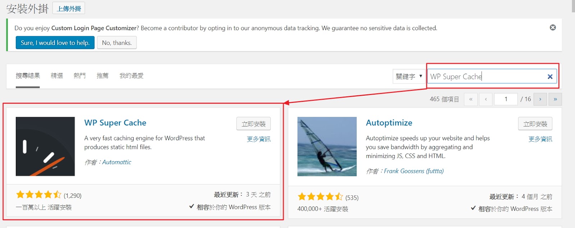This screenshot has height=228, width=575.
Task: Jump to last results page arrow
Action: [x=555, y=99]
